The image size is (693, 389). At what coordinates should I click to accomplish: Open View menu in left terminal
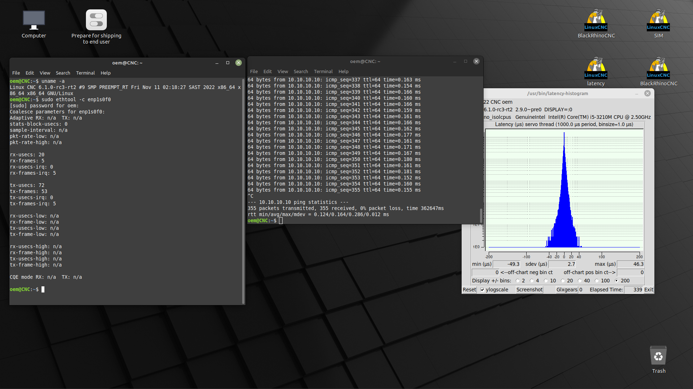[45, 73]
